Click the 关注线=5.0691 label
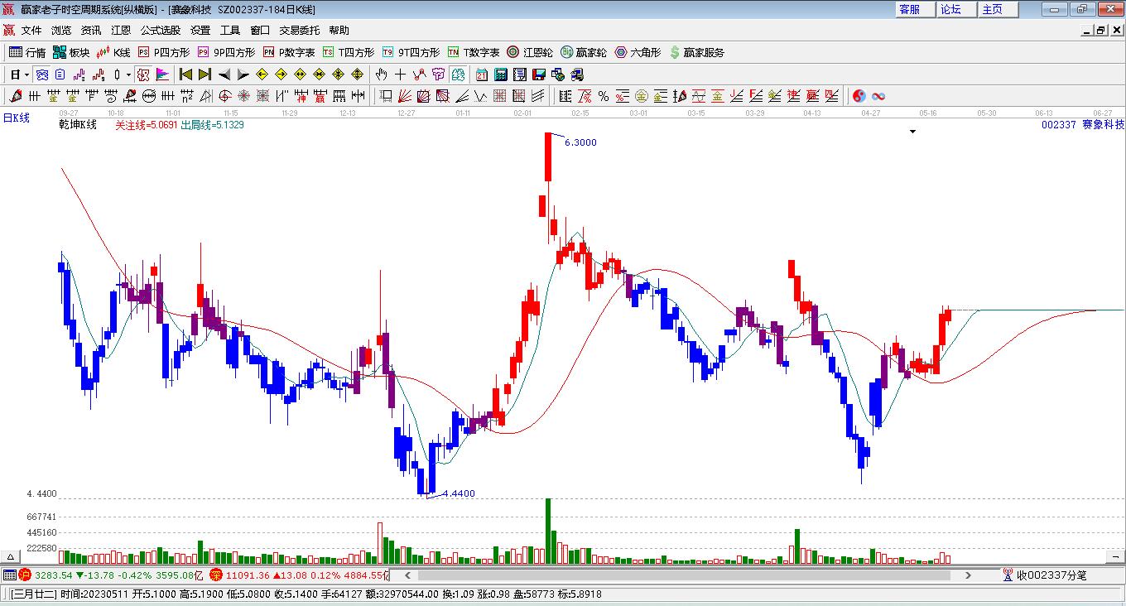The height and width of the screenshot is (606, 1126). pyautogui.click(x=146, y=125)
